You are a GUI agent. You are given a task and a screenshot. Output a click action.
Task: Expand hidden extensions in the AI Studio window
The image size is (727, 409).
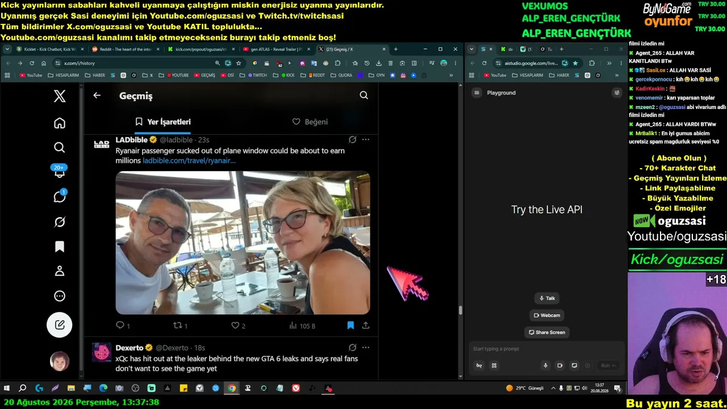(609, 63)
